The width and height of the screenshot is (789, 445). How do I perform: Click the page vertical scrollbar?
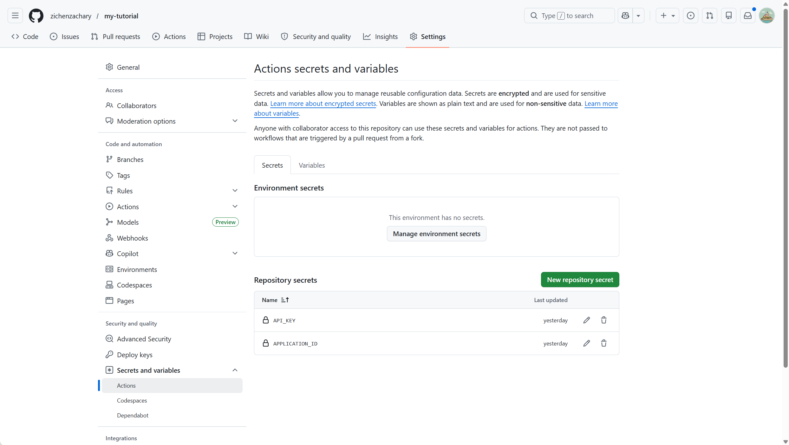coord(785,190)
